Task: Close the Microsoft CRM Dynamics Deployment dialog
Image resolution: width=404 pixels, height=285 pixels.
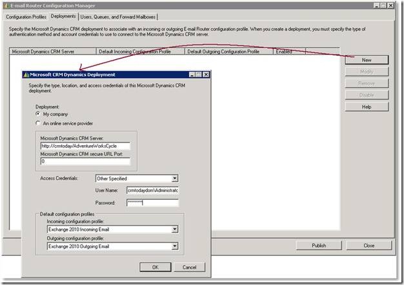Action: tap(206, 74)
